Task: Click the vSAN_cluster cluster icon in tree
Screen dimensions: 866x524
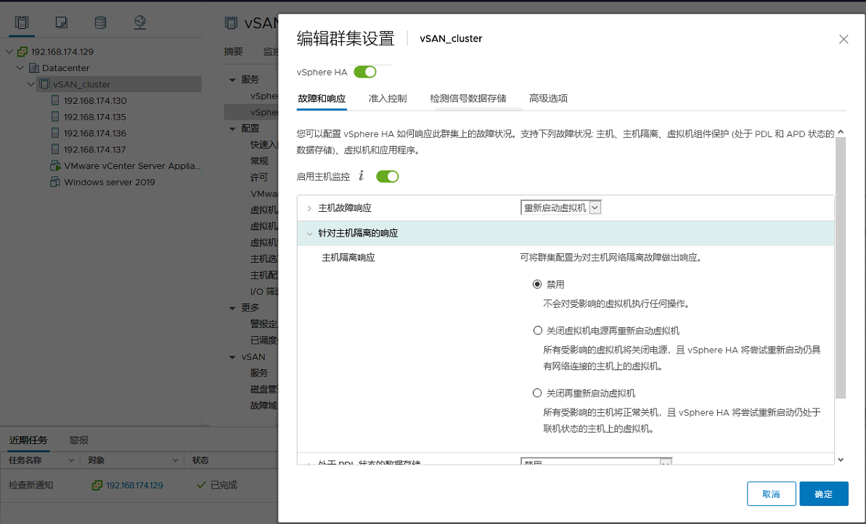Action: pos(45,84)
